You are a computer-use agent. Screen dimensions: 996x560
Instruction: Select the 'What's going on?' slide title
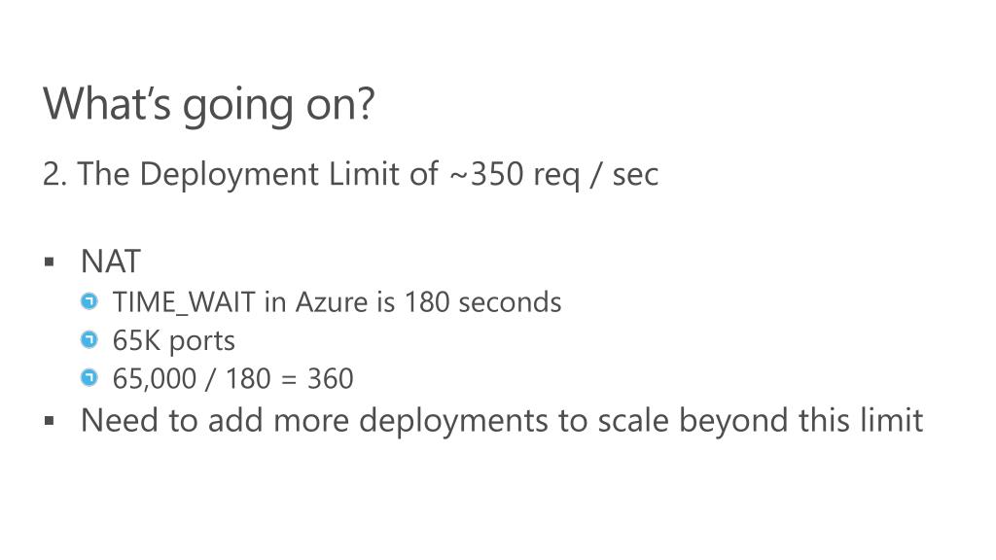209,104
